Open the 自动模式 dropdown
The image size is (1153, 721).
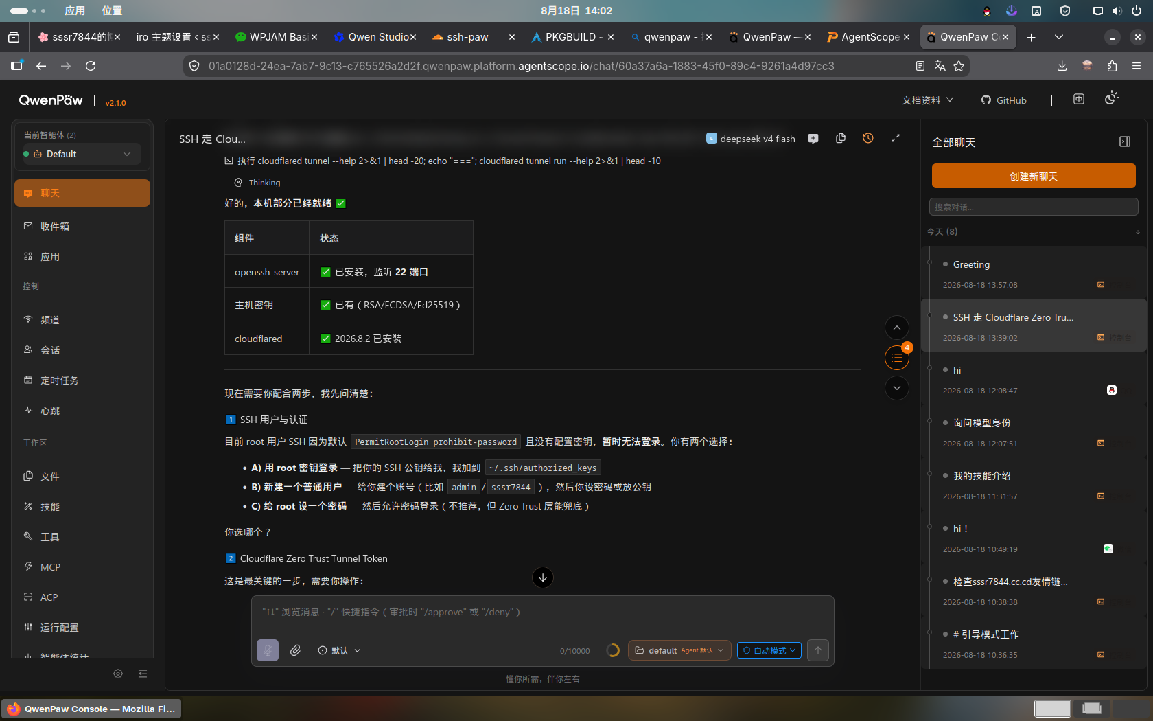769,650
